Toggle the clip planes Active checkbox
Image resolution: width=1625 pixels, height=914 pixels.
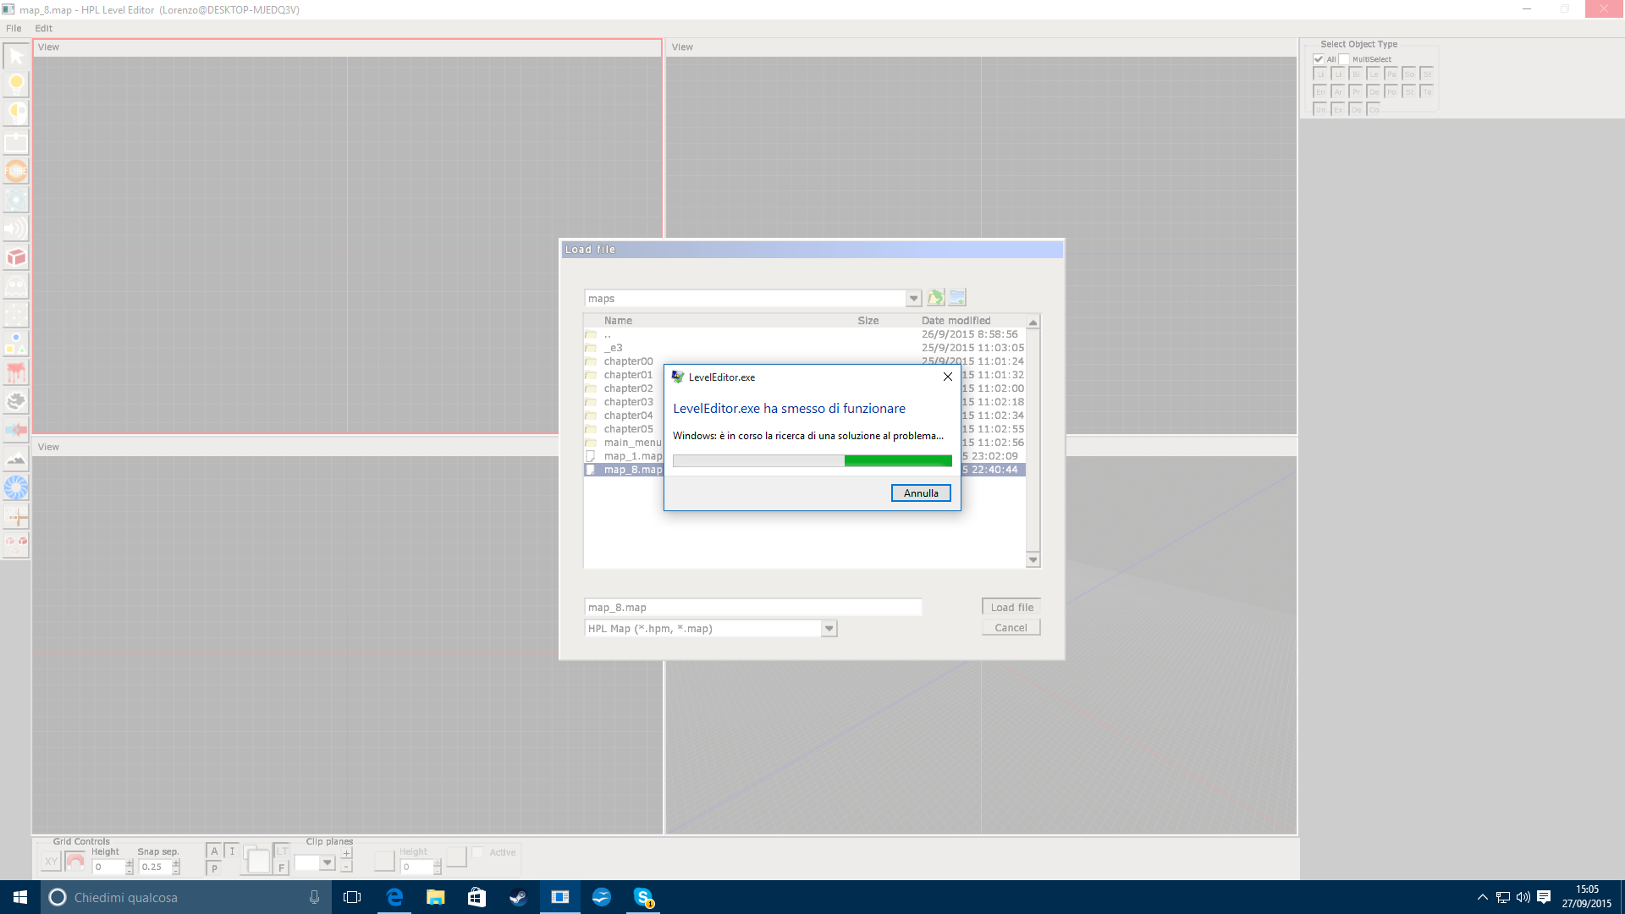coord(478,852)
